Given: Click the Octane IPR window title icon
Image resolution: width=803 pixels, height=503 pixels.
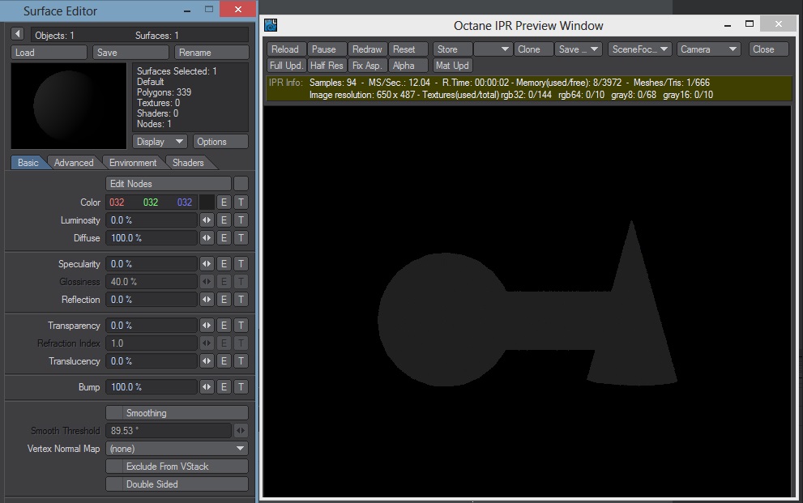Looking at the screenshot, I should [271, 25].
